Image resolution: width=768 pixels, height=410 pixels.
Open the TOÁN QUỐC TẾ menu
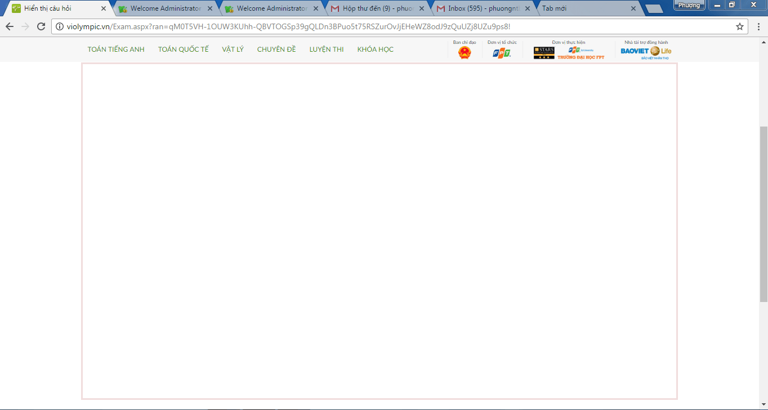click(x=183, y=49)
